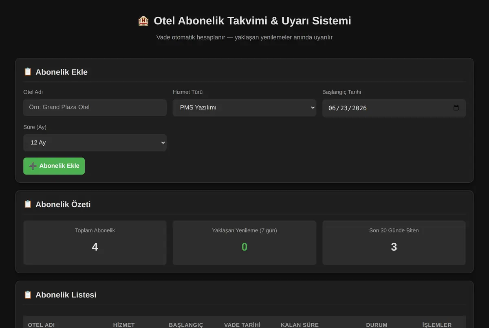Viewport: 489px width, 328px height.
Task: Click the İŞLEMLER column header
Action: pyautogui.click(x=437, y=325)
